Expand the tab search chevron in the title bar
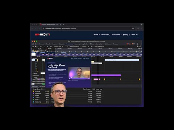 click(141, 24)
